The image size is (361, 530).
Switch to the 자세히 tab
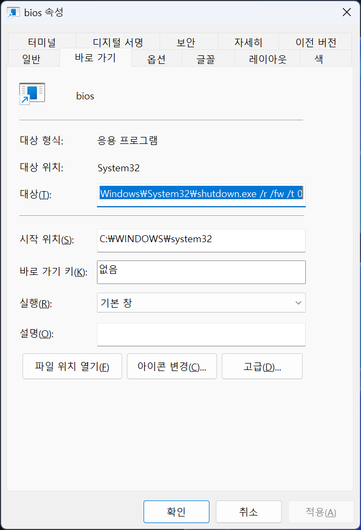point(249,42)
